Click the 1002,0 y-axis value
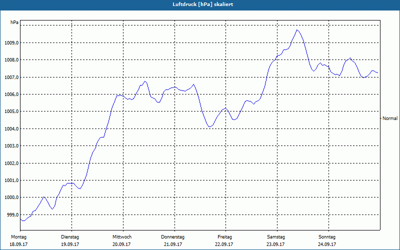Viewport: 400px width, 250px height. (x=11, y=163)
